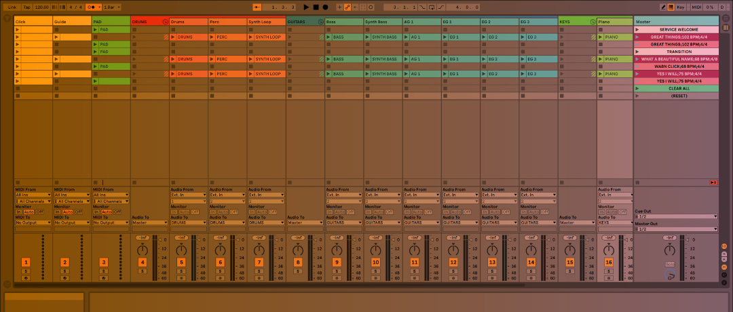The width and height of the screenshot is (733, 312).
Task: Launch first EG 2 clip
Action: (x=484, y=37)
